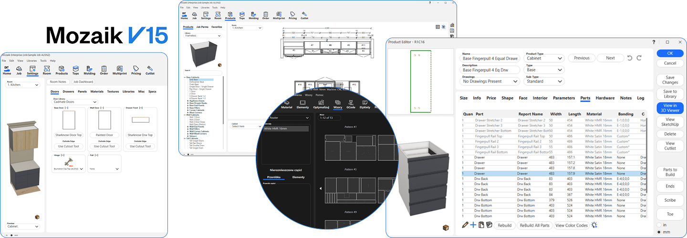Click the redo arrow in Product Editor
The image size is (687, 238).
click(x=639, y=58)
